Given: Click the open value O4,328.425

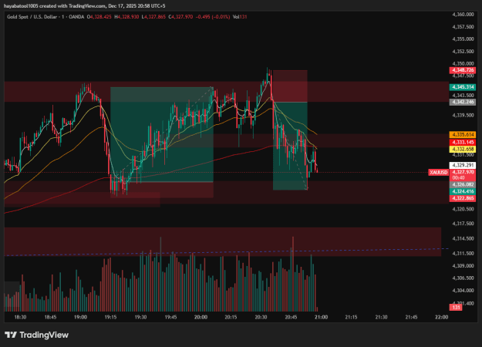Looking at the screenshot, I should tap(99, 17).
